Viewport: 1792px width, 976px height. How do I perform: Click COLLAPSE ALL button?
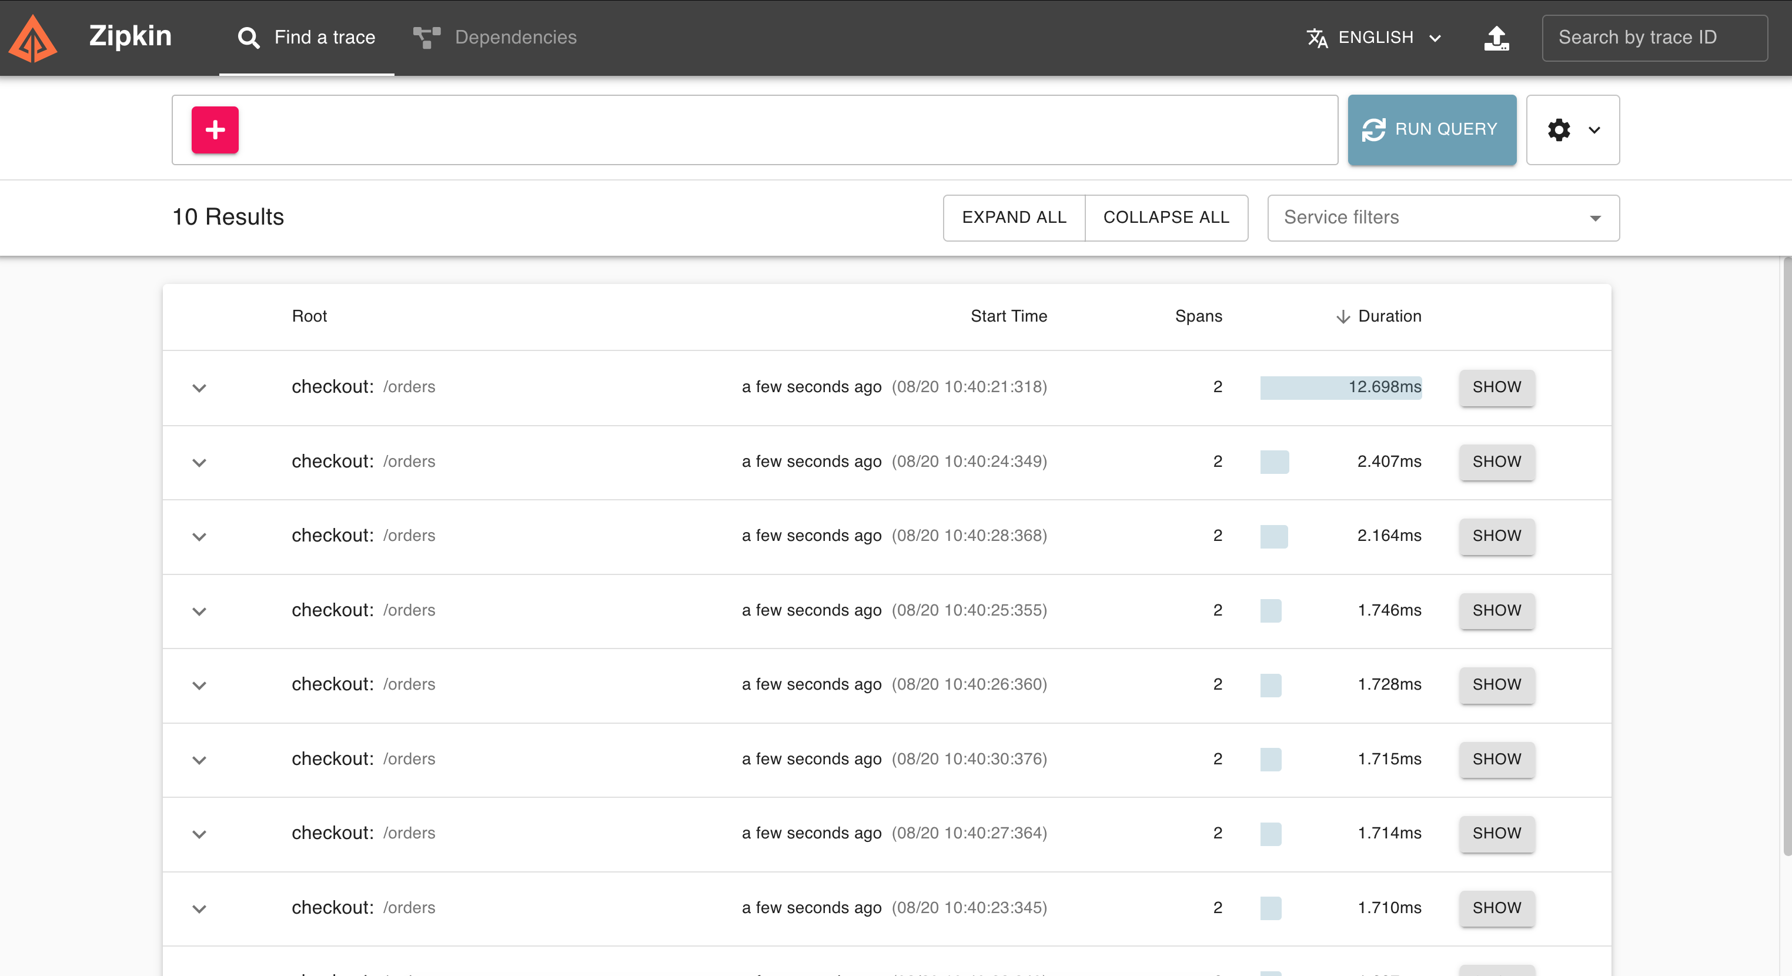(x=1166, y=218)
